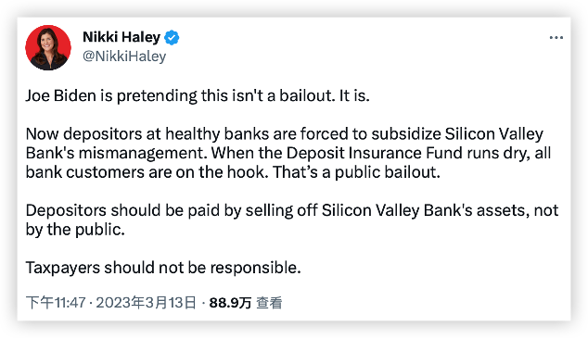The image size is (588, 339).
Task: Click the words Joe Biden in the tweet
Action: point(61,95)
